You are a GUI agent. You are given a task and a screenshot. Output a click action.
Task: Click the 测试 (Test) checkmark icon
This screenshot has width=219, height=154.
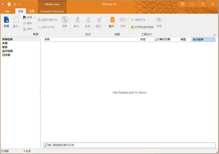[x=99, y=20]
